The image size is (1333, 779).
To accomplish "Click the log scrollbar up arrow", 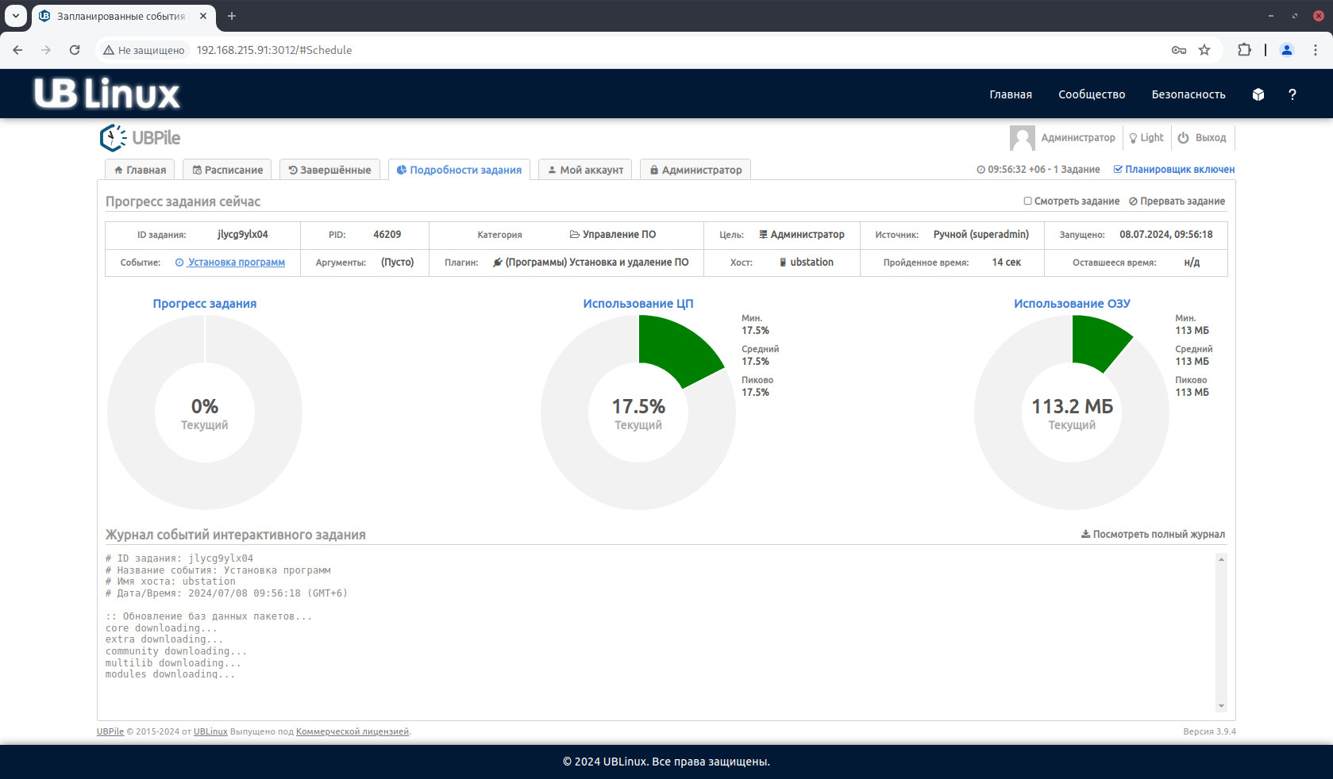I will click(x=1221, y=559).
